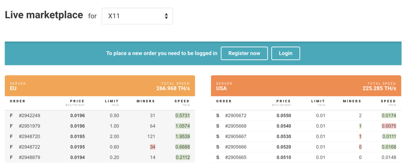Click the Login button

285,53
